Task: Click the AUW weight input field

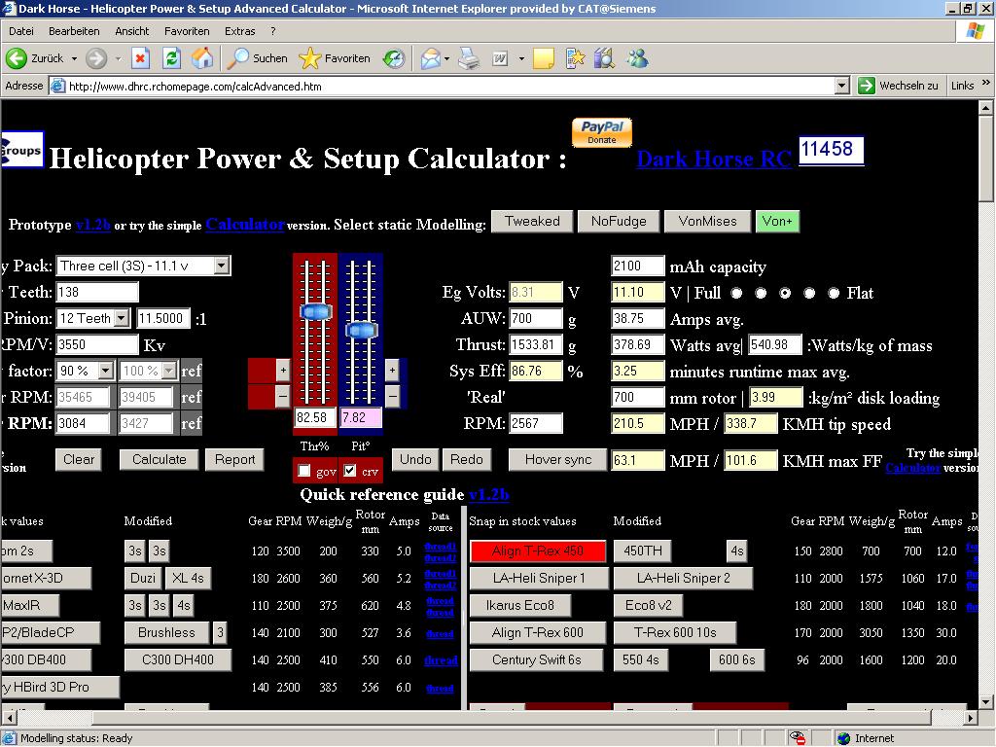Action: coord(536,318)
